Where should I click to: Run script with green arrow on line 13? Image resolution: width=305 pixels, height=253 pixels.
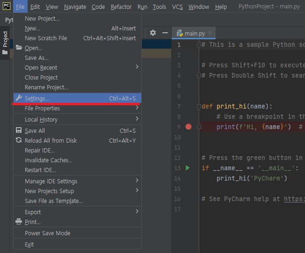click(x=188, y=168)
